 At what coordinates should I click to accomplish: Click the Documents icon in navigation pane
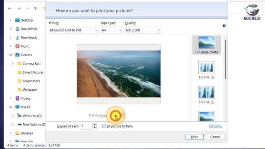click(17, 29)
